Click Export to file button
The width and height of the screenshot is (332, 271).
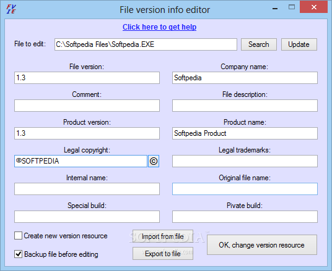163,254
